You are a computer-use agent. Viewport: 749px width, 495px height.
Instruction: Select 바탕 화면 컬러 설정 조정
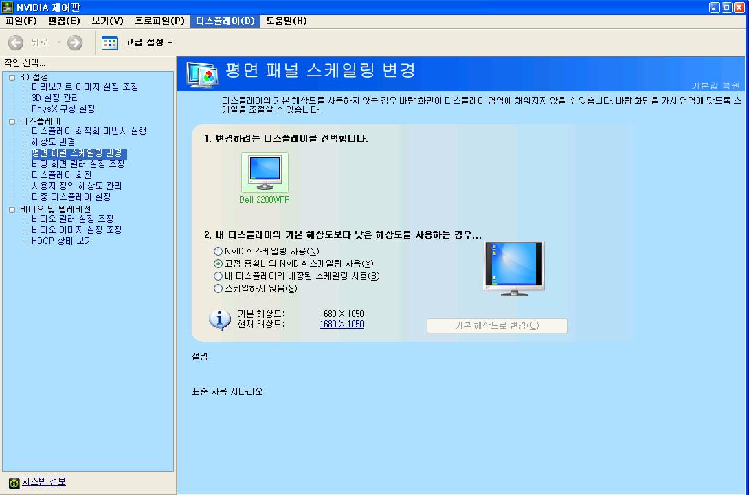[78, 164]
